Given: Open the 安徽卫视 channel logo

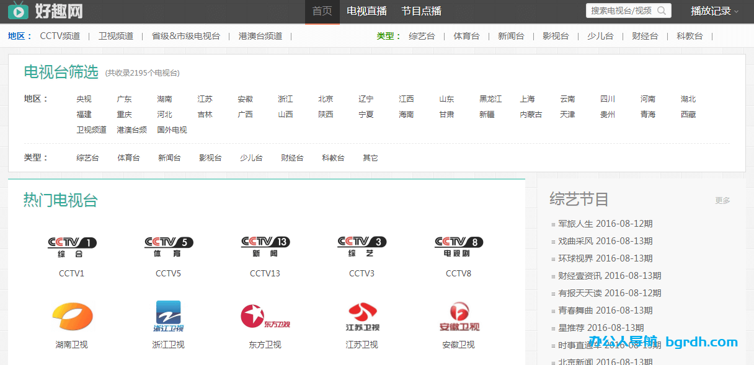Looking at the screenshot, I should [x=458, y=317].
